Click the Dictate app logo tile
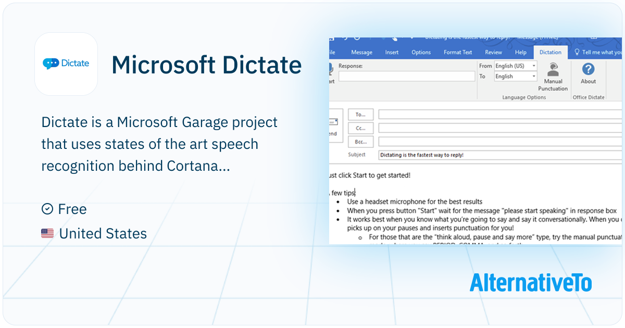Viewport: 625px width, 328px height. tap(66, 64)
